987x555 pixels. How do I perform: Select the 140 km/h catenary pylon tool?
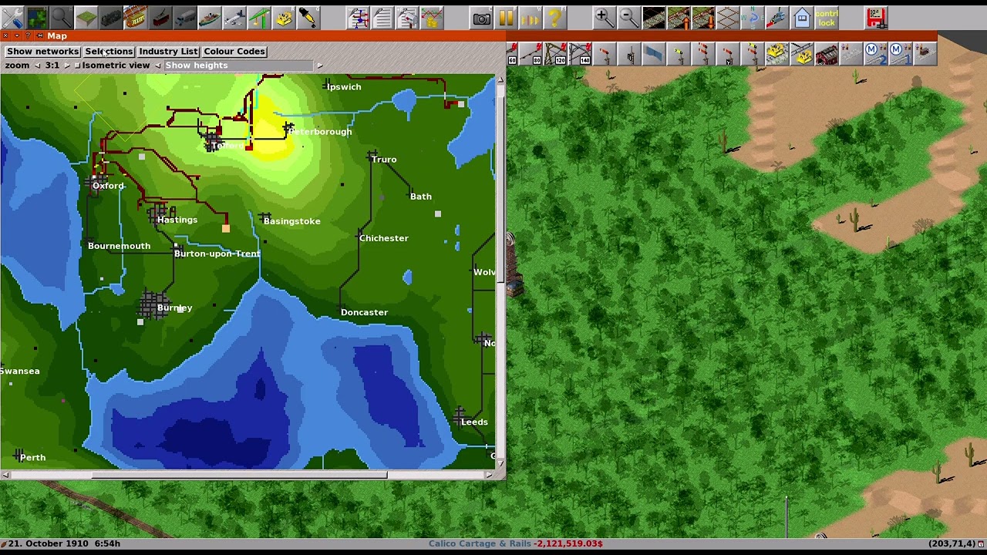[580, 53]
